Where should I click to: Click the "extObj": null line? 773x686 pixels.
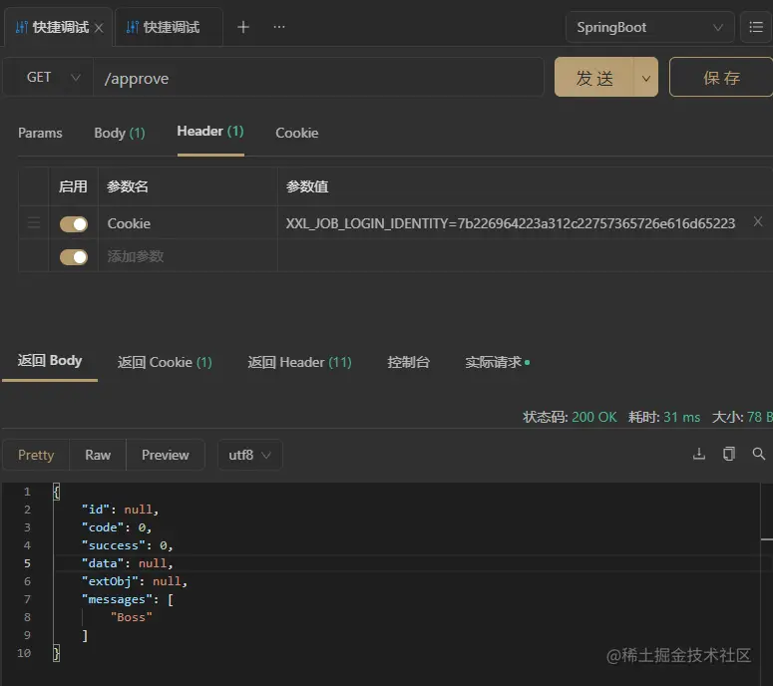pos(135,581)
